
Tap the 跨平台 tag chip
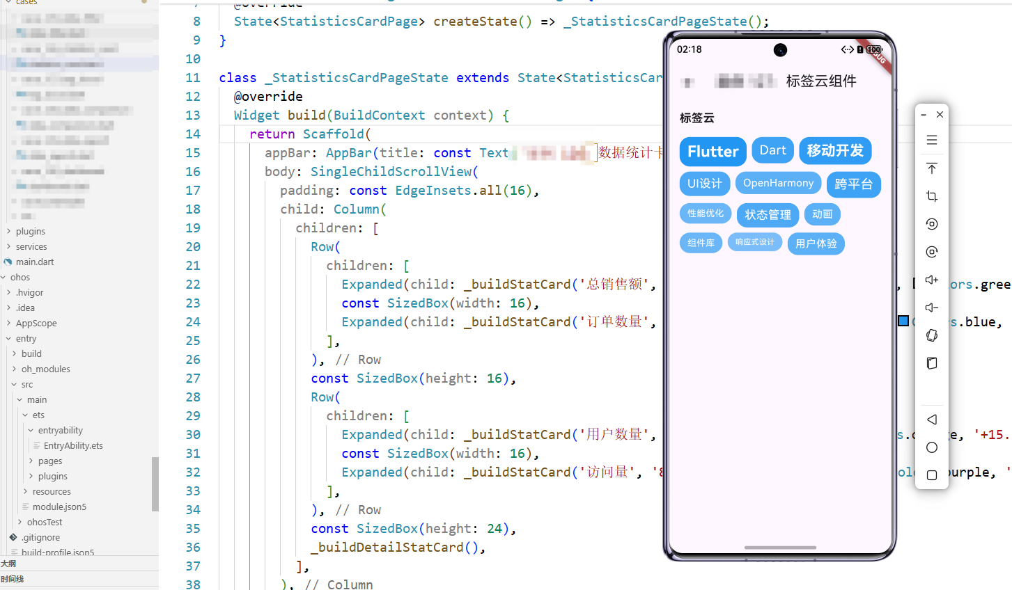[x=854, y=184]
